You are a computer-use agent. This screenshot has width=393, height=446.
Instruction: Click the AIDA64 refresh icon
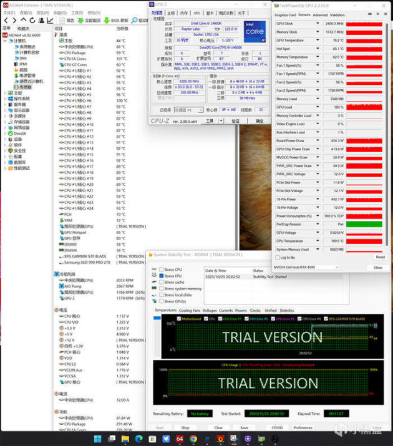pos(32,20)
